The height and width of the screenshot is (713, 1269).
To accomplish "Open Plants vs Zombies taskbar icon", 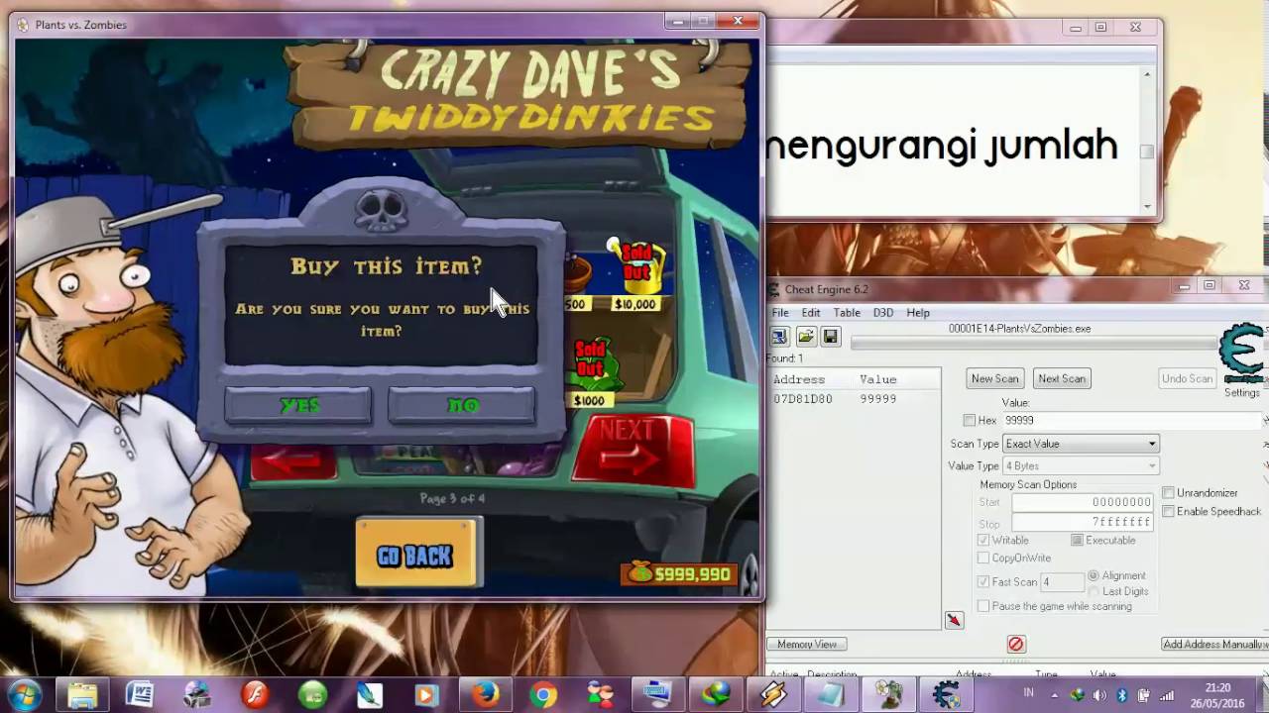I will pos(887,694).
